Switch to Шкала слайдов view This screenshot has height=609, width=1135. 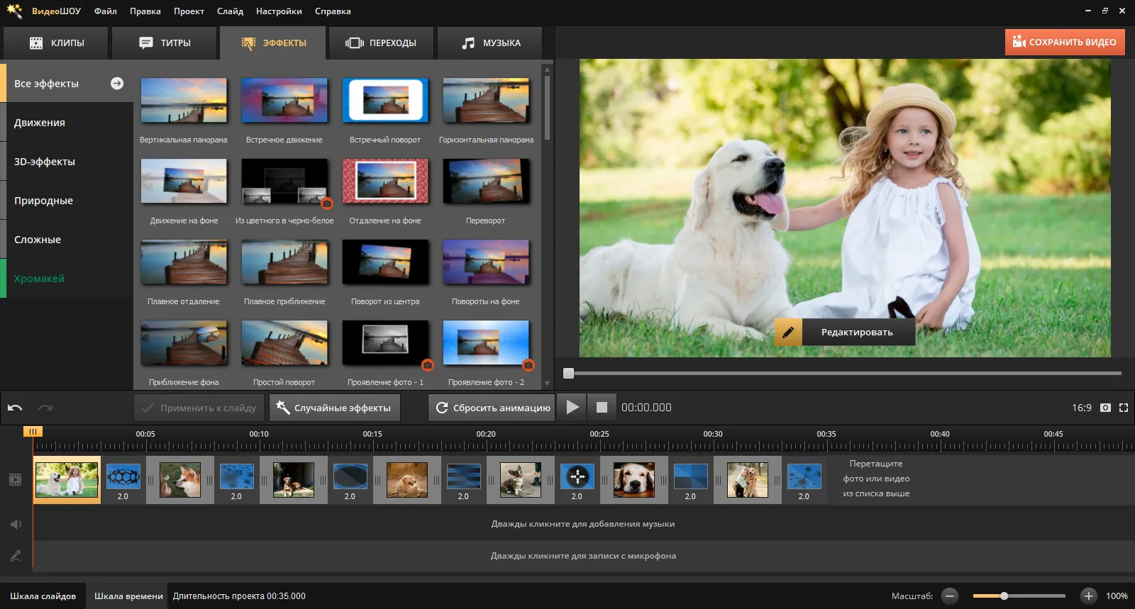(43, 596)
